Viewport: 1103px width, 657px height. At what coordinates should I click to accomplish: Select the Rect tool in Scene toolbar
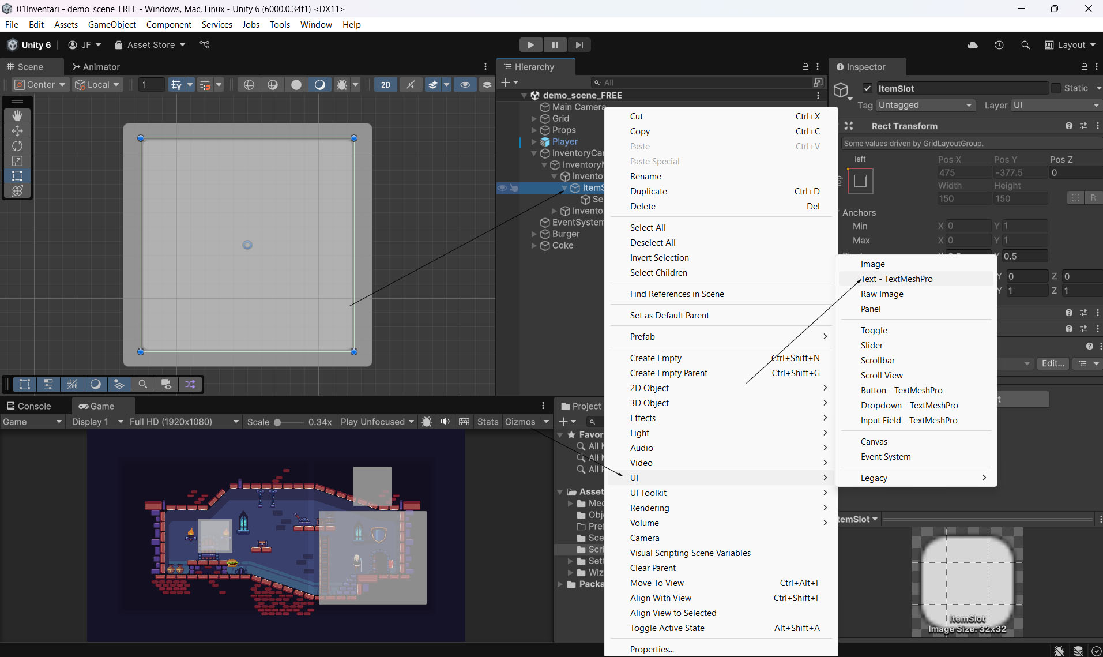click(17, 176)
